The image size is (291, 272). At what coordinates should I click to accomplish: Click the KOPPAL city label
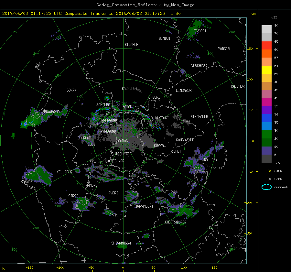click(x=160, y=146)
